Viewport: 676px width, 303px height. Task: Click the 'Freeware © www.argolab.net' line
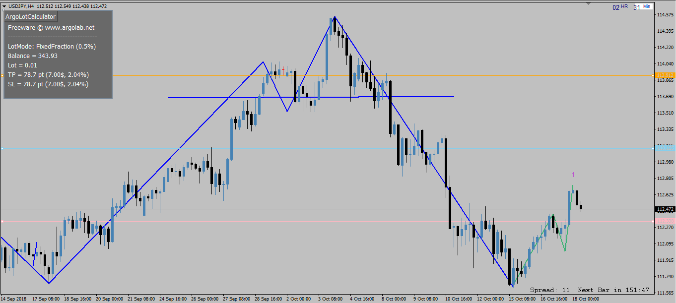51,28
